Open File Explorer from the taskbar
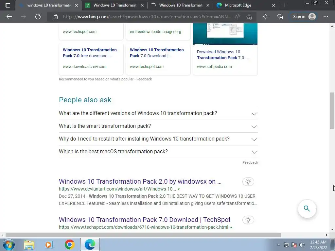The image size is (335, 251). 29,244
